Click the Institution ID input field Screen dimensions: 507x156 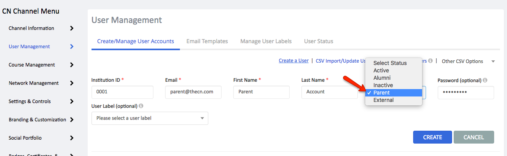pyautogui.click(x=122, y=92)
